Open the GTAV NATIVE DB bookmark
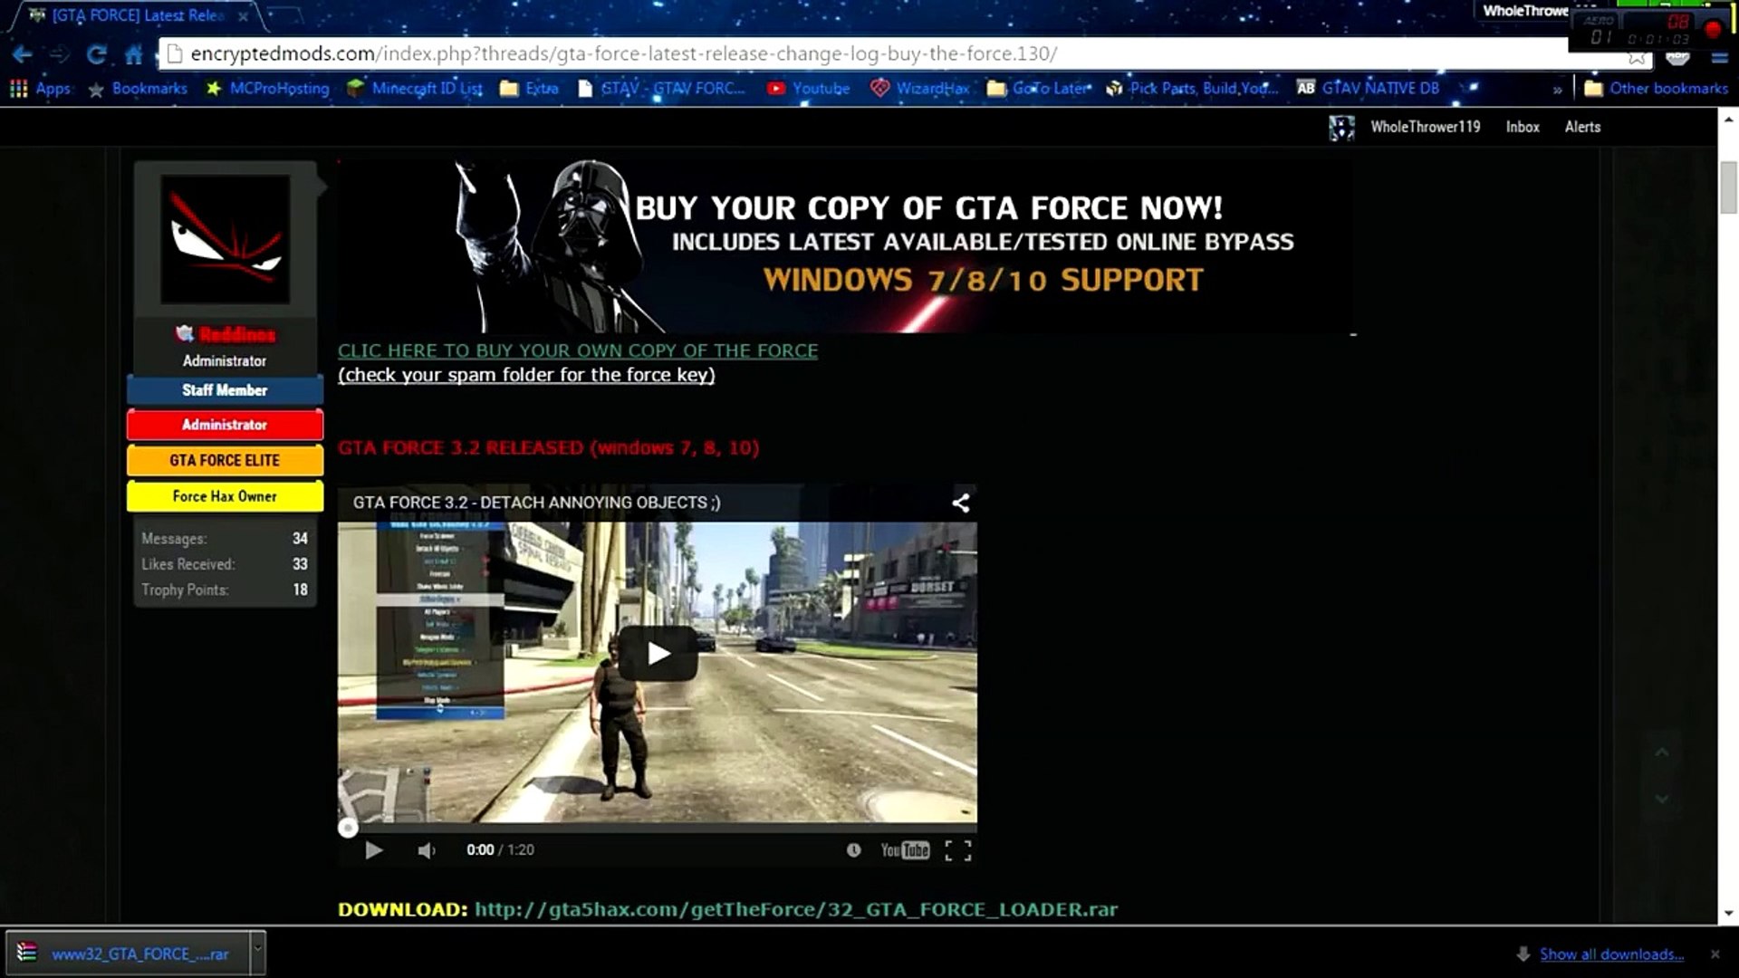This screenshot has width=1739, height=978. [1368, 88]
